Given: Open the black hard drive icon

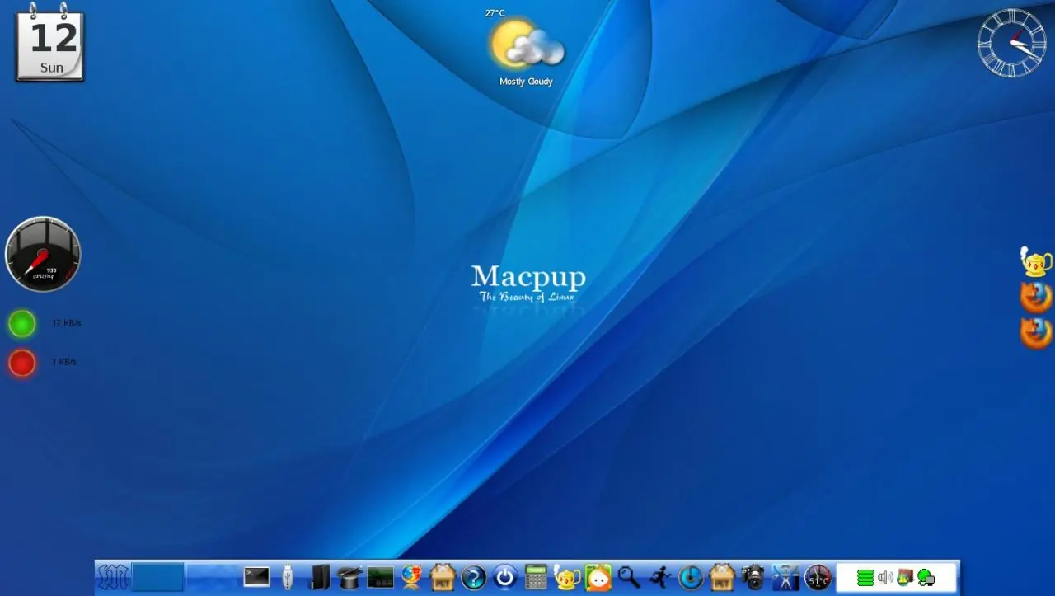Looking at the screenshot, I should pos(319,577).
